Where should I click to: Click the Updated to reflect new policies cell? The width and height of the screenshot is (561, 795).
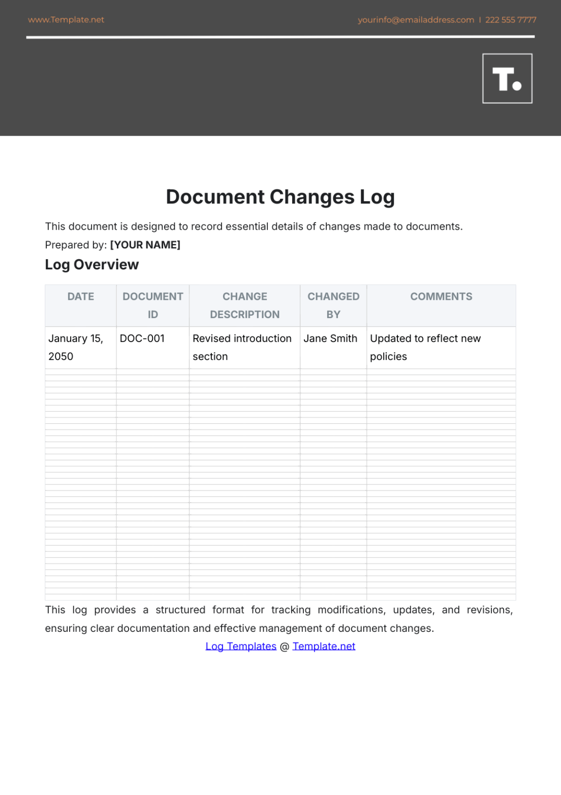point(441,347)
